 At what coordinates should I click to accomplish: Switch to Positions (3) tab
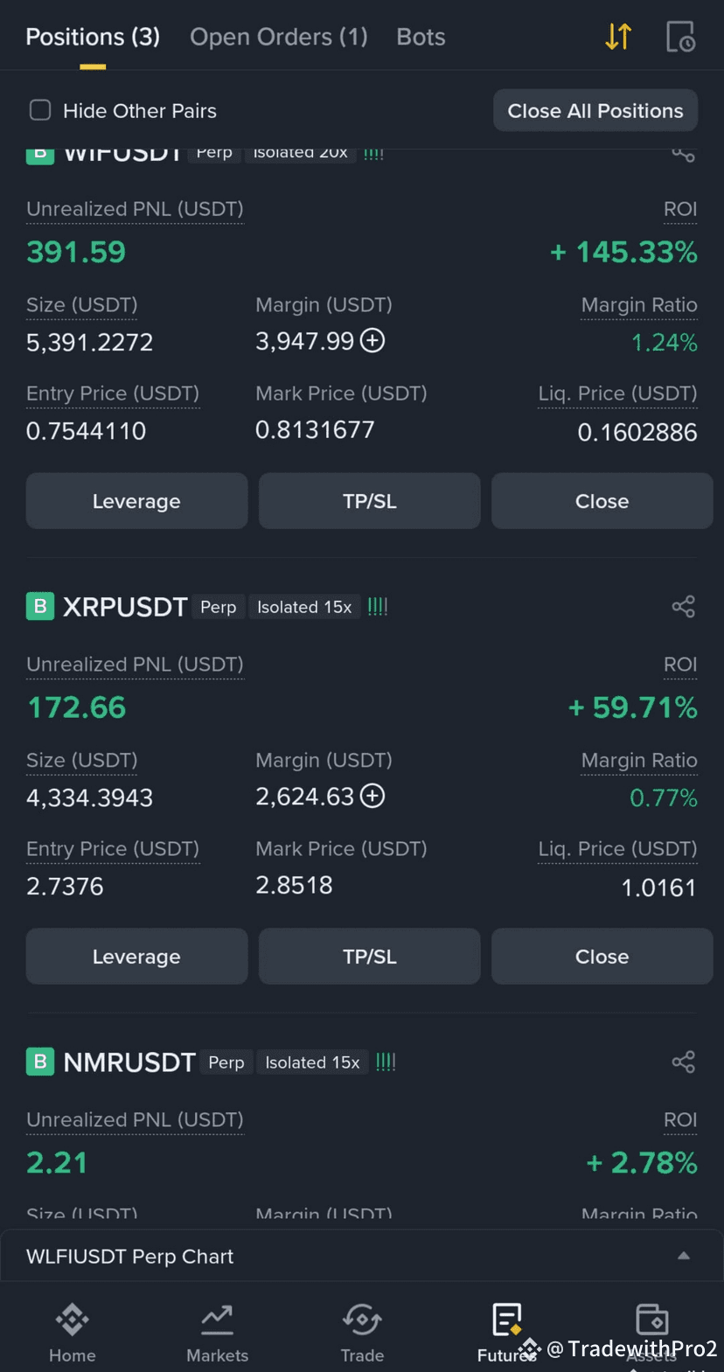pyautogui.click(x=93, y=37)
